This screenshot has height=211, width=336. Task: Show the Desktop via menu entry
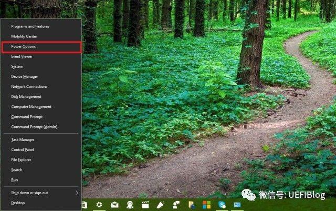click(41, 203)
